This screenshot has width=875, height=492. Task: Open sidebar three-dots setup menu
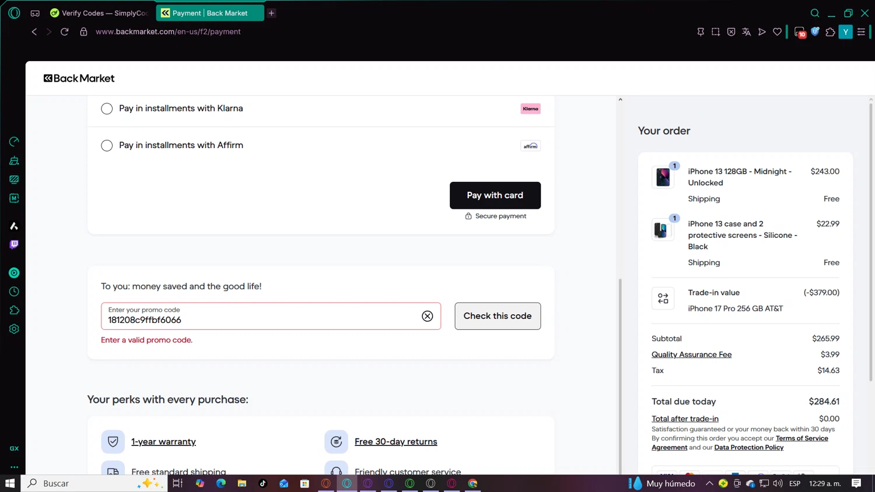tap(14, 467)
